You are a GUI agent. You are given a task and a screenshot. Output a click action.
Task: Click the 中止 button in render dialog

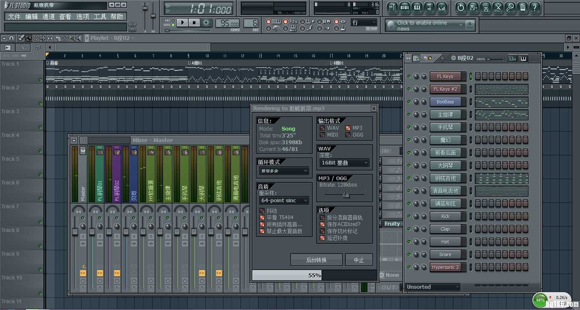coord(359,260)
